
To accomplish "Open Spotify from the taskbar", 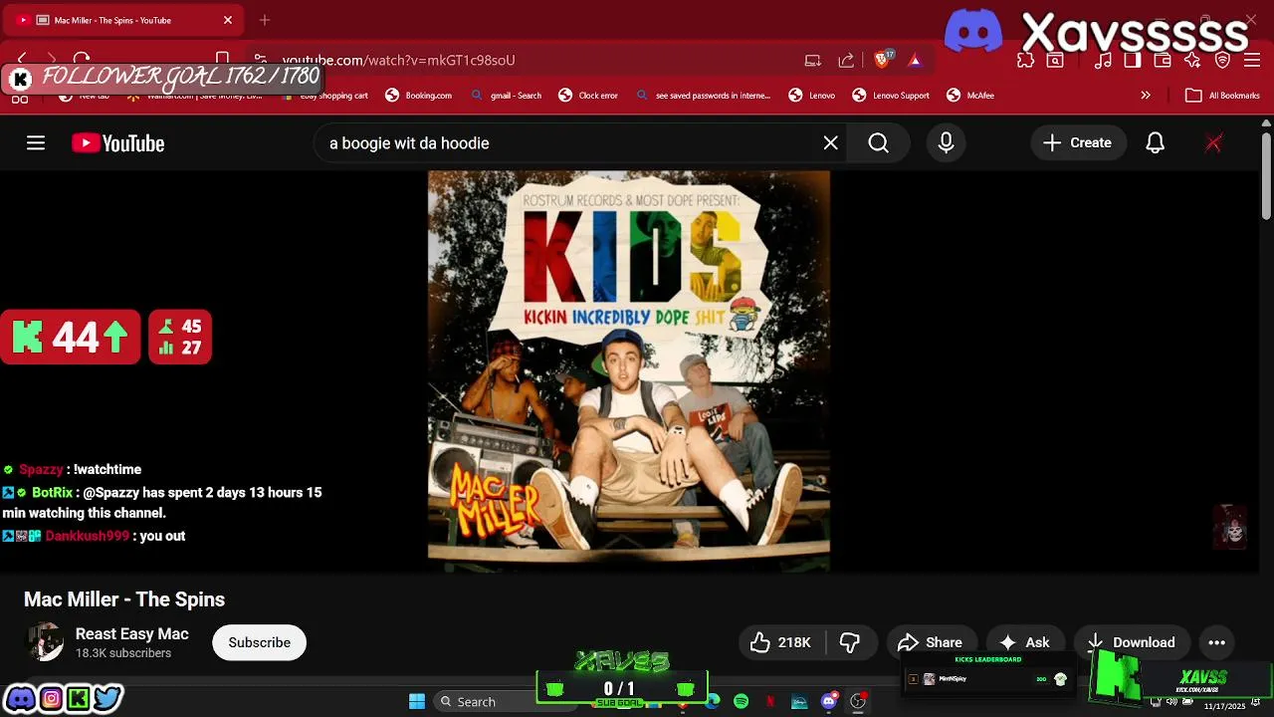I will coord(742,702).
